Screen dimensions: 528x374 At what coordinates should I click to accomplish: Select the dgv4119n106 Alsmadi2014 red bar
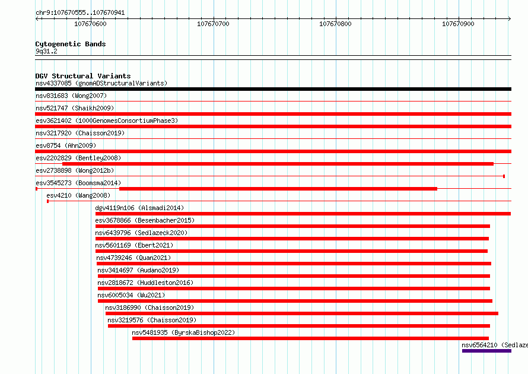click(x=303, y=214)
